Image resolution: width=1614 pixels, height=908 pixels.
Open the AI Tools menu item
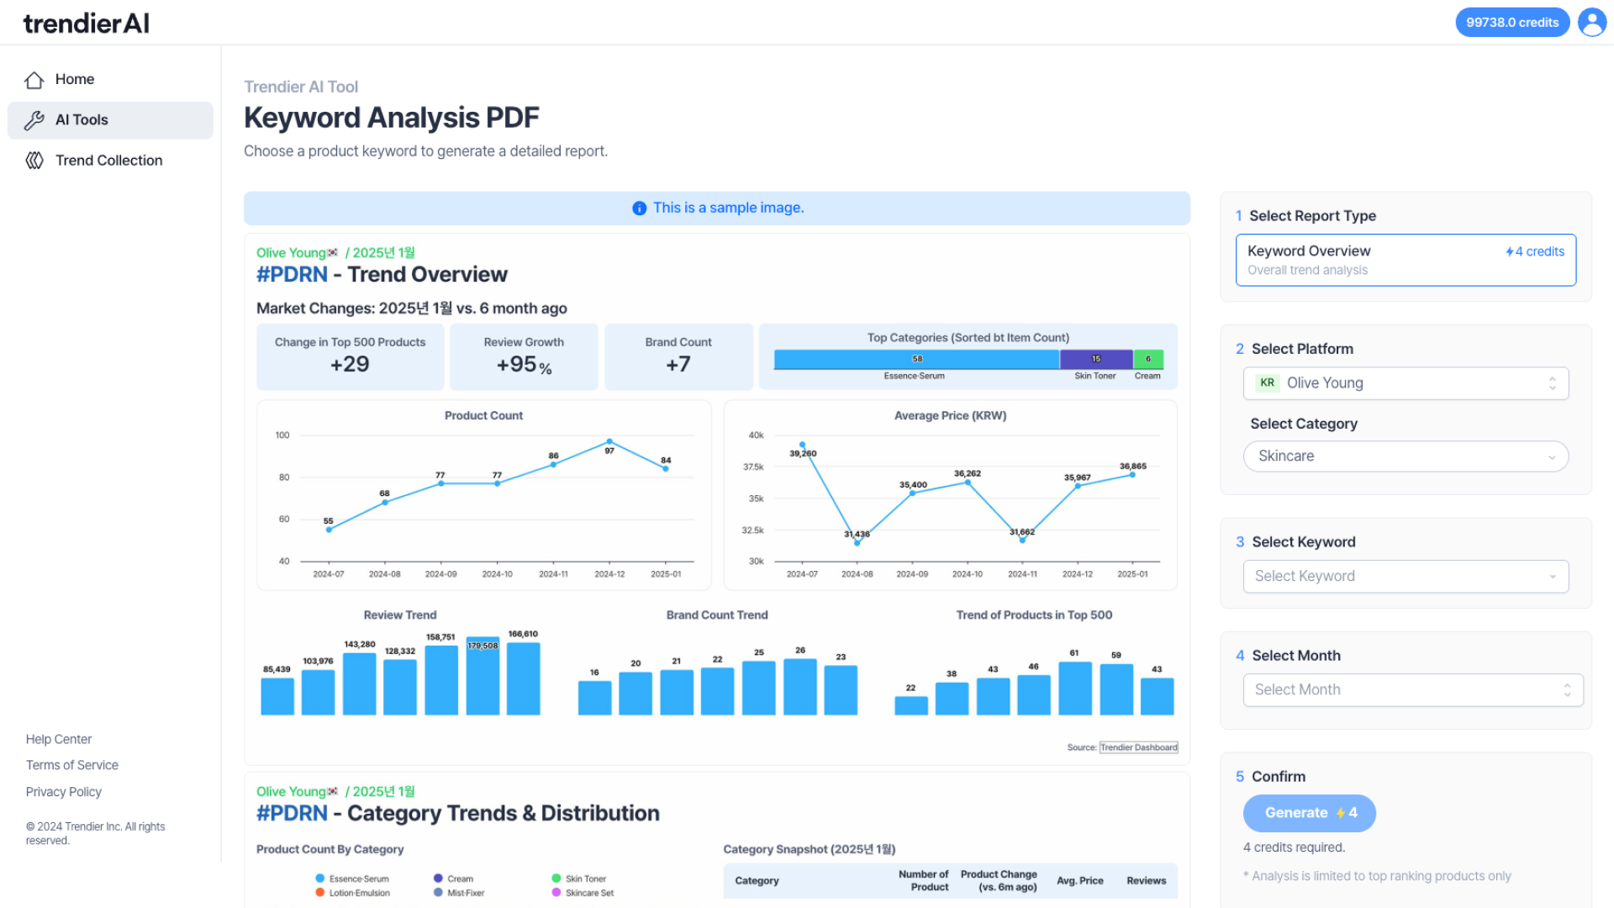110,120
